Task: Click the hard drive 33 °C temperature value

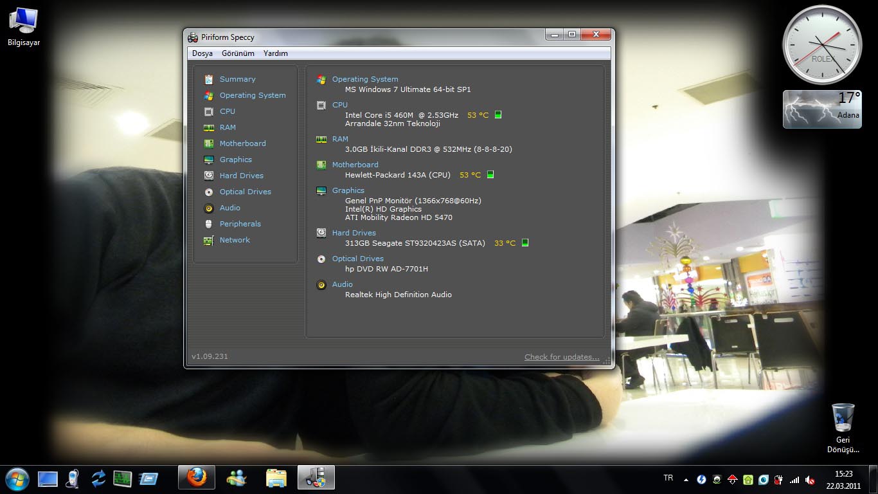Action: [x=505, y=243]
